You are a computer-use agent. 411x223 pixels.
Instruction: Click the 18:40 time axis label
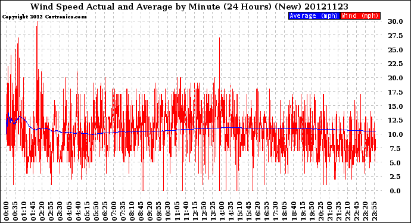click(x=294, y=211)
